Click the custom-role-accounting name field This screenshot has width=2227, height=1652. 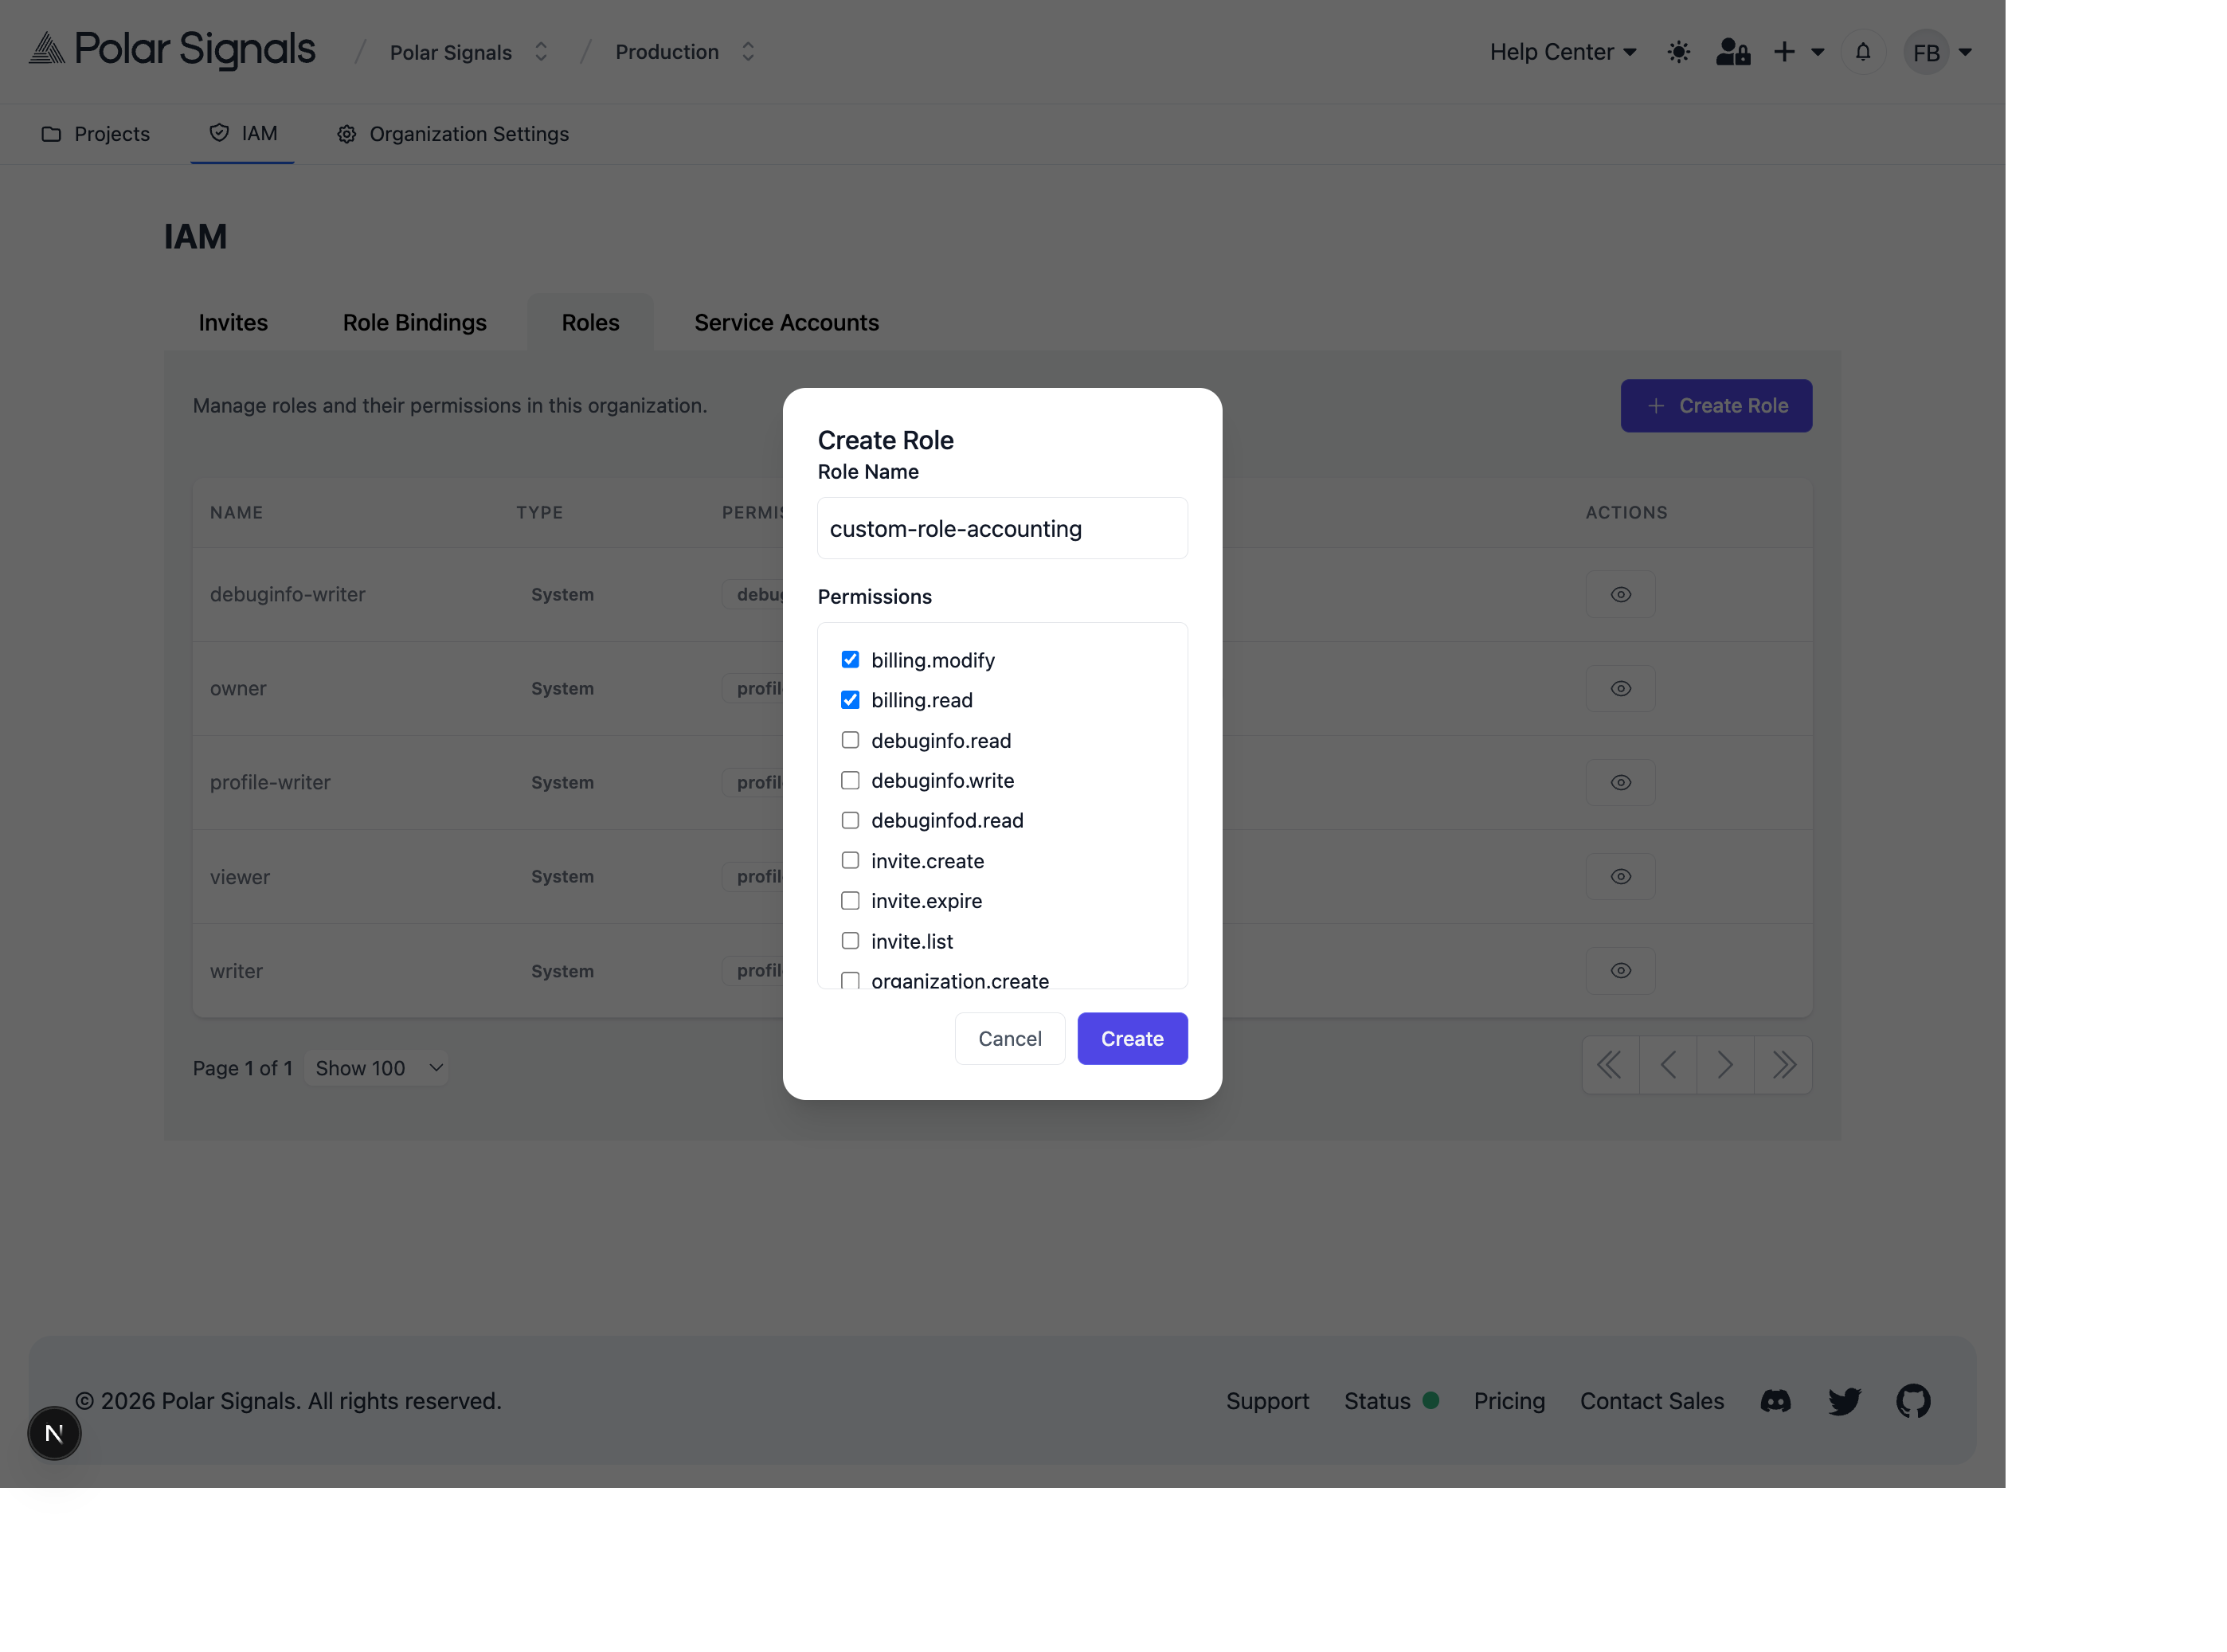(1002, 528)
